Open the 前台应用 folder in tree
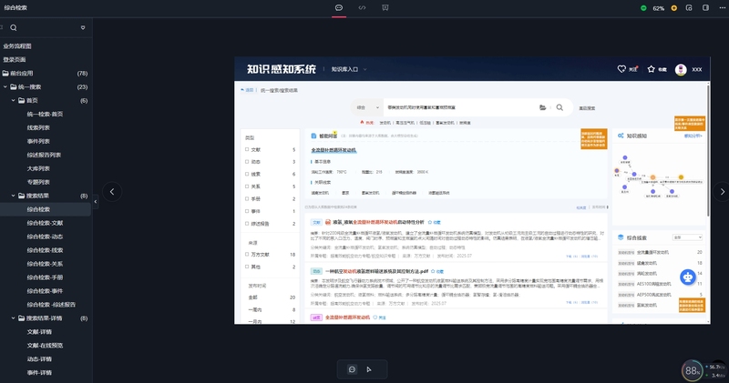The height and width of the screenshot is (383, 729). pyautogui.click(x=21, y=74)
